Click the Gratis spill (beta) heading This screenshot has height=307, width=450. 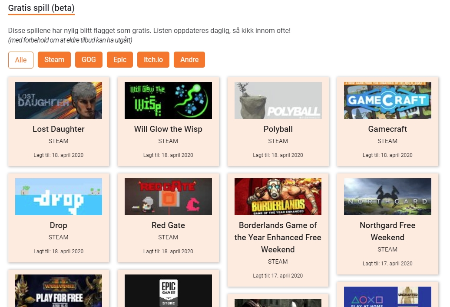click(41, 8)
